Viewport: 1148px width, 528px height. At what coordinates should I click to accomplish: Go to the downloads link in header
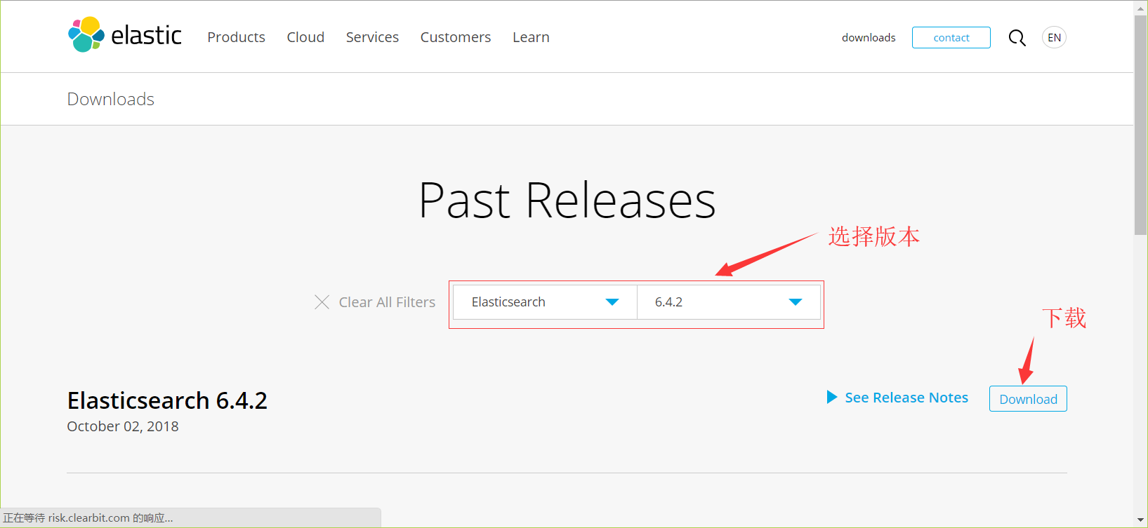(x=869, y=38)
